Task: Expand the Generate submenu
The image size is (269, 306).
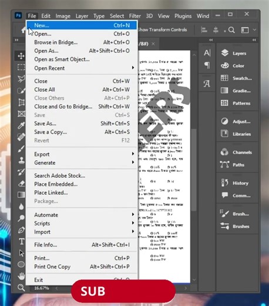Action: click(x=82, y=162)
